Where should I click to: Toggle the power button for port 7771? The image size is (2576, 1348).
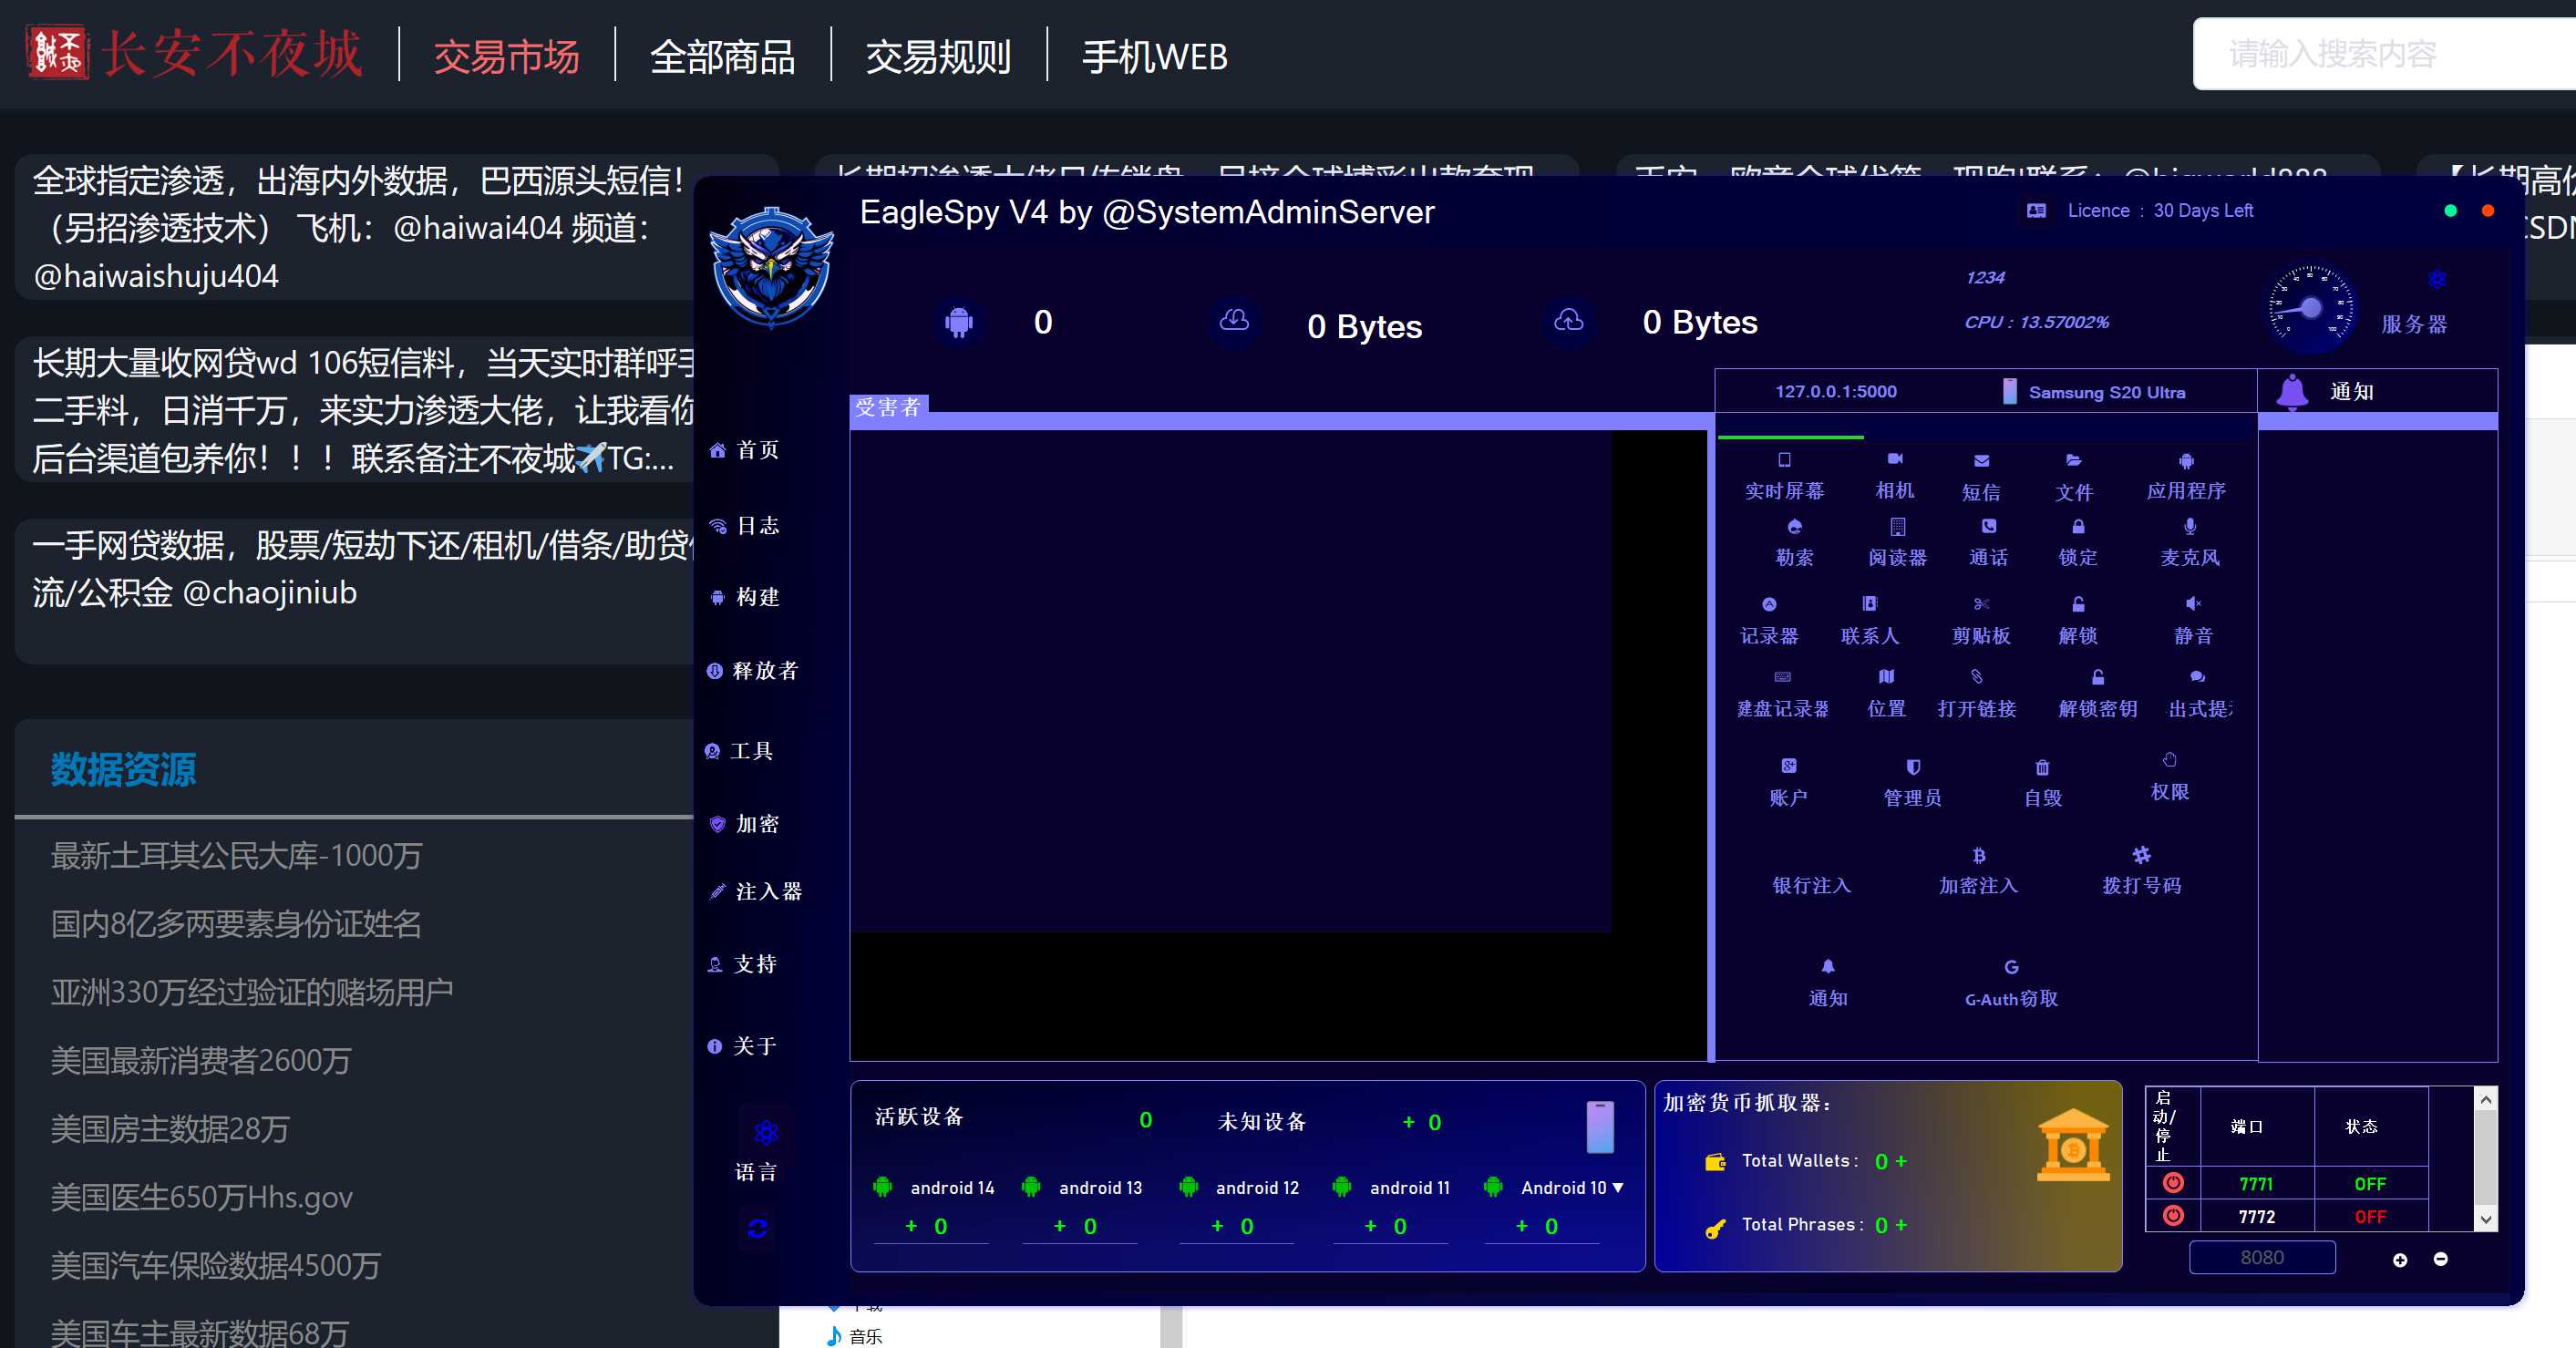point(2173,1183)
